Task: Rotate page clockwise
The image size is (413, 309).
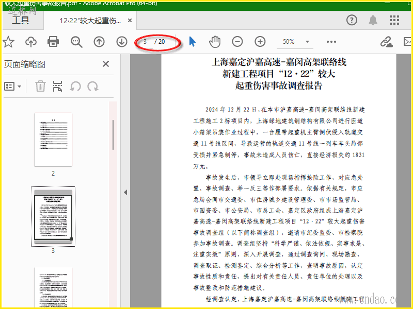Action: (93, 86)
